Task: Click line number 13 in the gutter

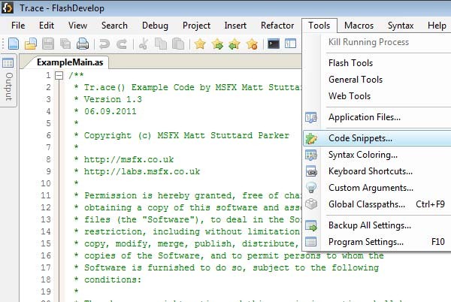Action: coord(46,219)
